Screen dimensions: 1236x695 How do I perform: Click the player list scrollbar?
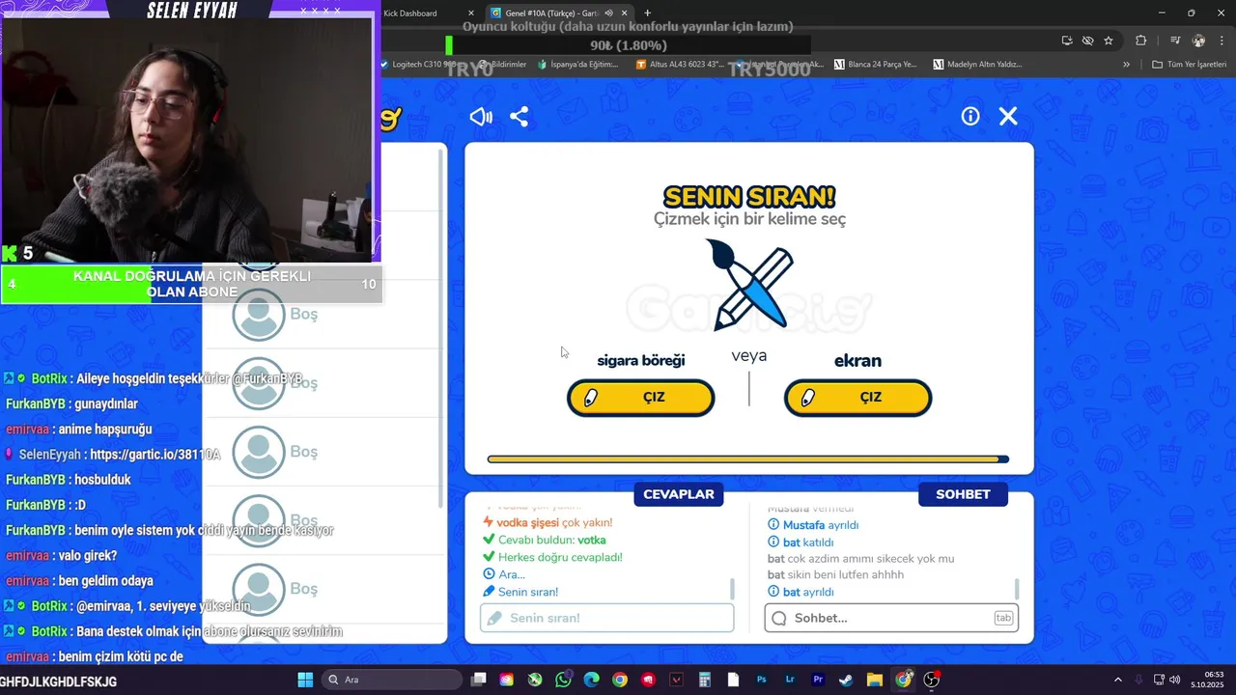point(441,328)
